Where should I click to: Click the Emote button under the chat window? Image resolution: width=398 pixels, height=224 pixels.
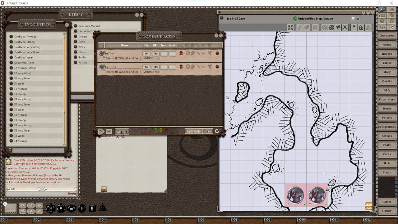click(x=72, y=194)
